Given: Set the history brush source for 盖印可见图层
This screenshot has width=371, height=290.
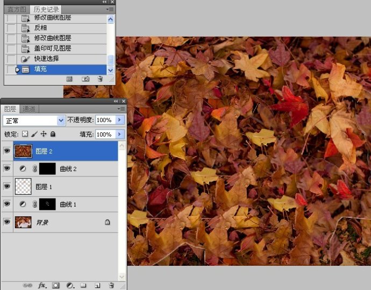Looking at the screenshot, I should (11, 49).
